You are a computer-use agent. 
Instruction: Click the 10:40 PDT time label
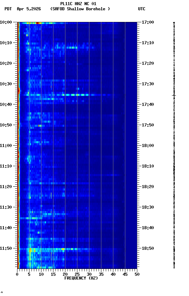tap(6, 104)
